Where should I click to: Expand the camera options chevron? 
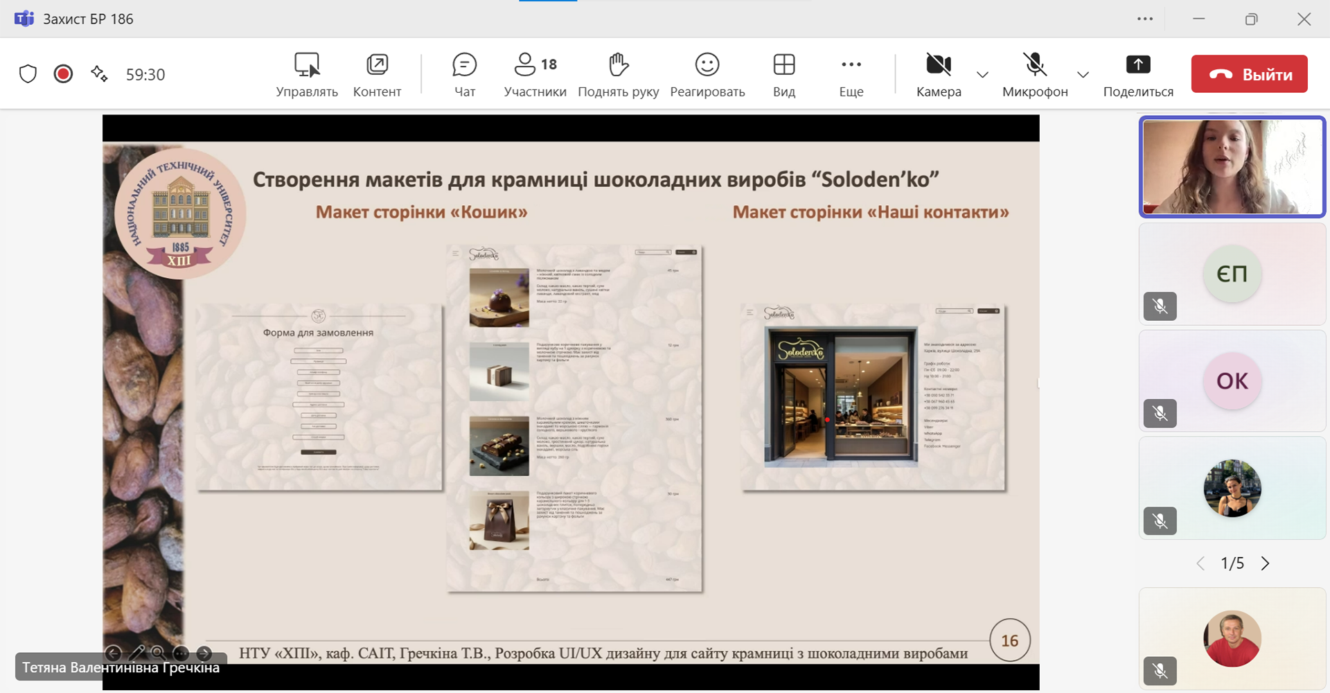pyautogui.click(x=982, y=74)
